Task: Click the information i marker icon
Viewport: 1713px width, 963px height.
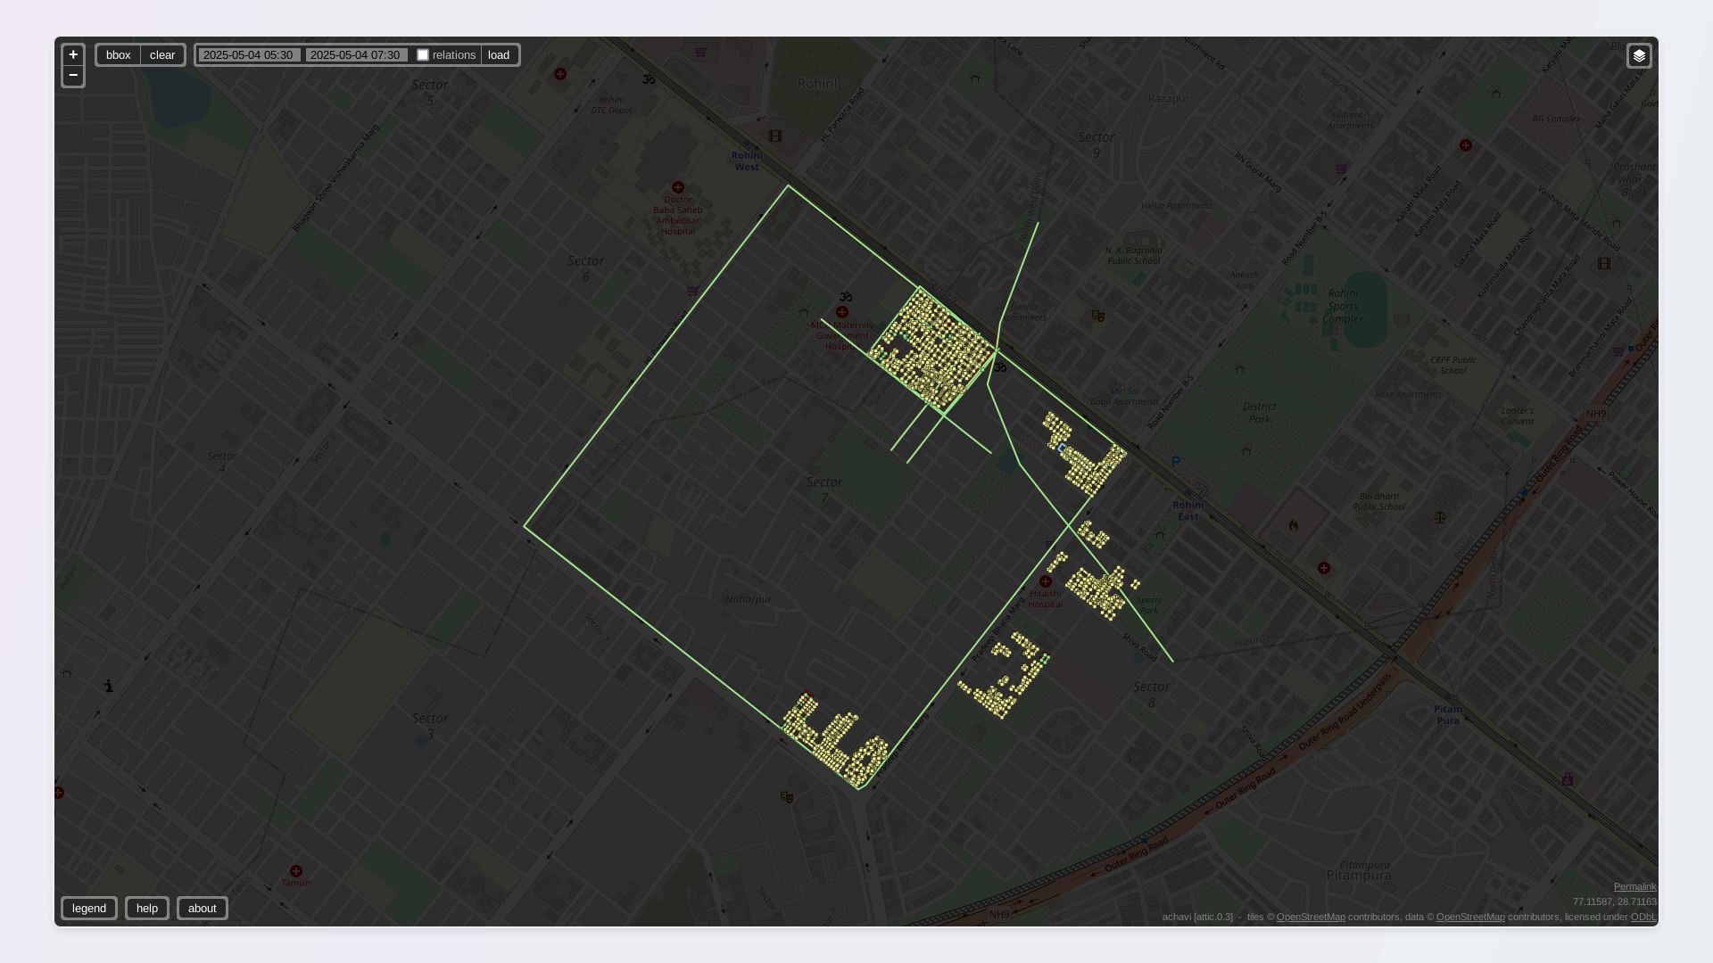Action: point(109,686)
